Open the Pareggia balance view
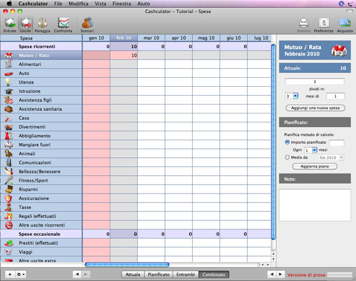 pyautogui.click(x=43, y=23)
